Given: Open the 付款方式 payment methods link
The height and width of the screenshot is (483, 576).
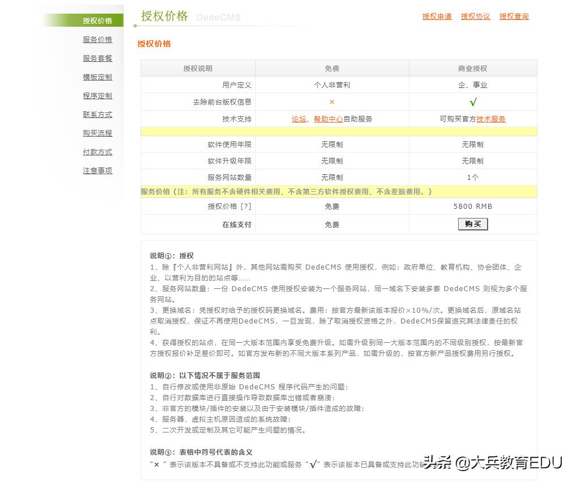Looking at the screenshot, I should 97,152.
